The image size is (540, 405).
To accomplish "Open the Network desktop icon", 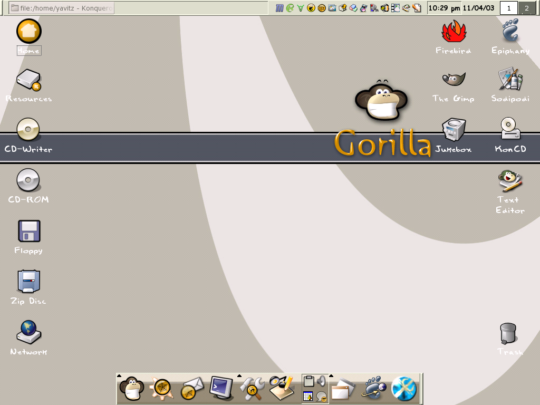I will tap(29, 332).
